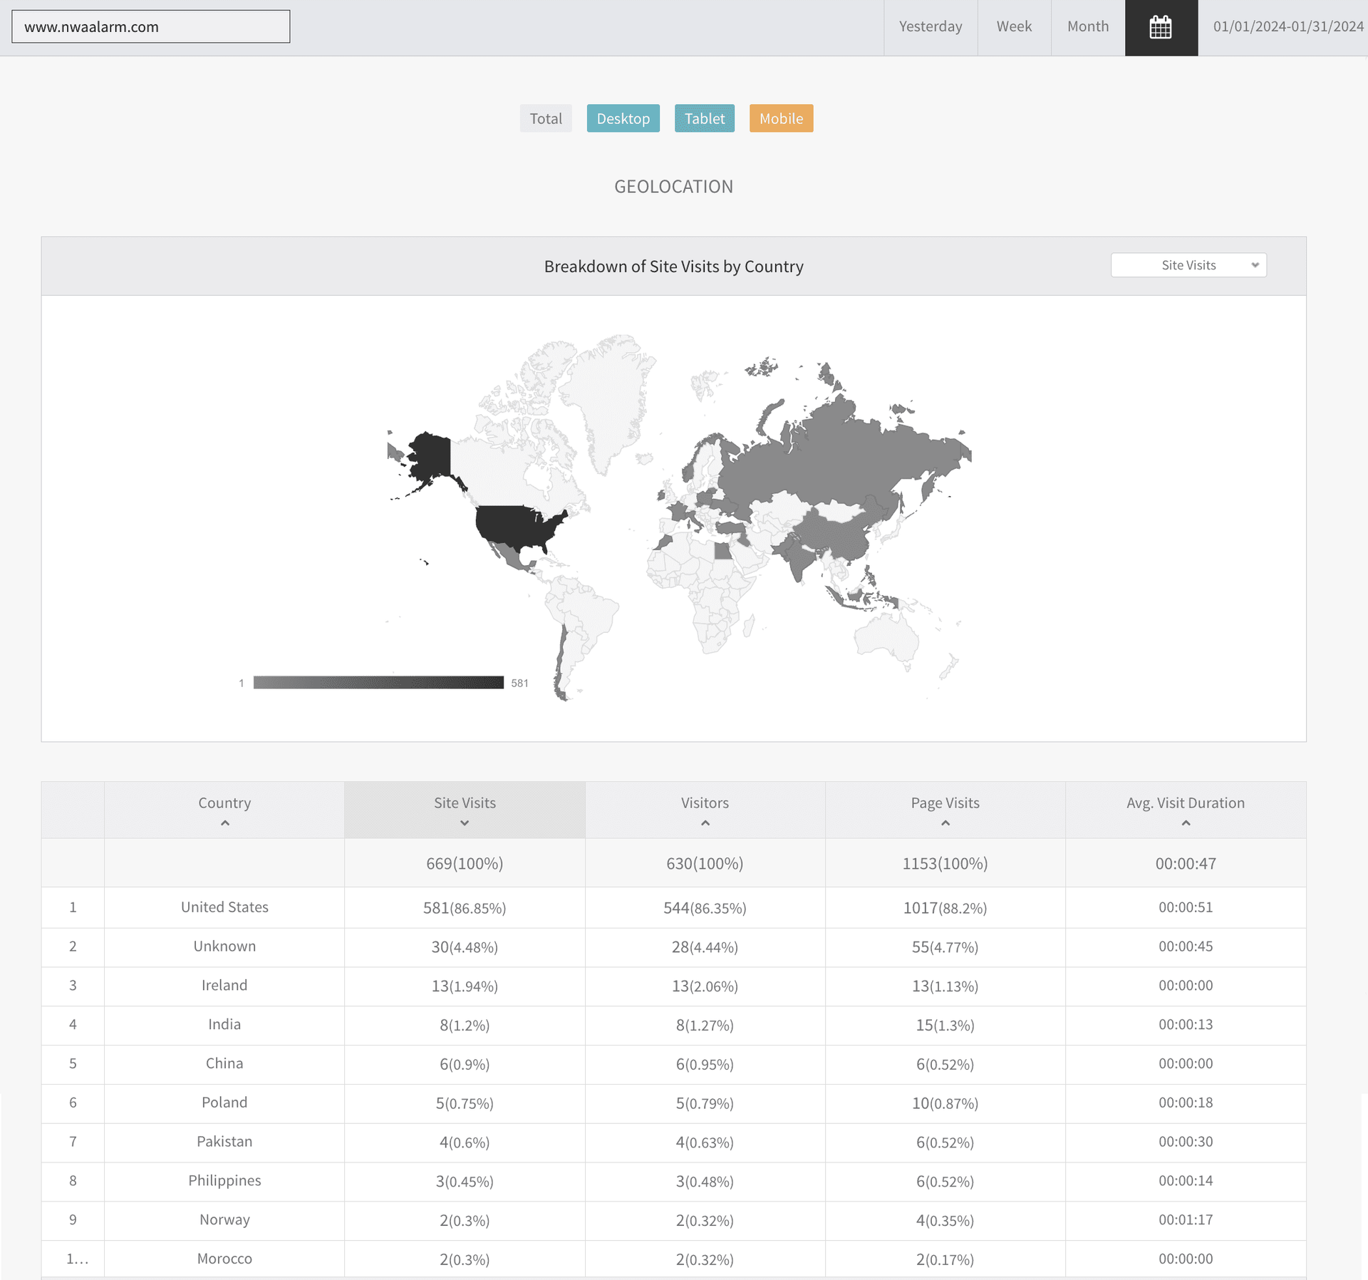Viewport: 1368px width, 1280px height.
Task: Select the Month time range button
Action: pyautogui.click(x=1087, y=27)
